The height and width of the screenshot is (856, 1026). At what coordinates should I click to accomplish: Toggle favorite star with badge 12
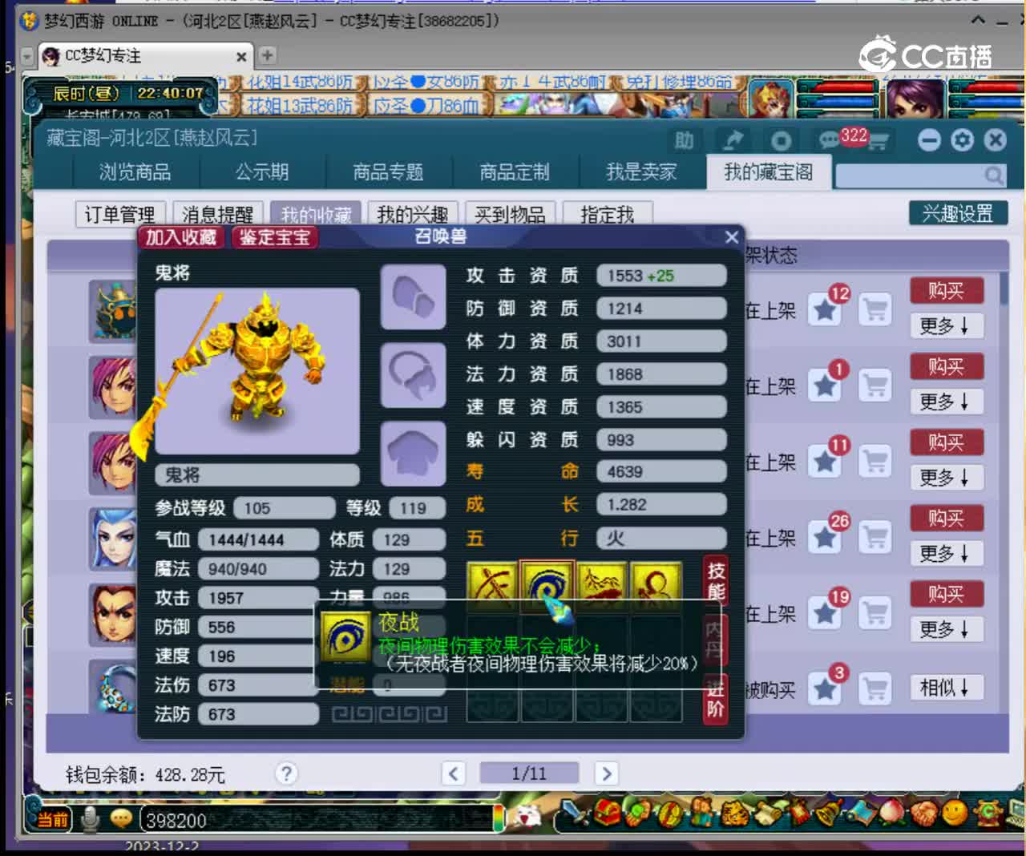[x=825, y=309]
